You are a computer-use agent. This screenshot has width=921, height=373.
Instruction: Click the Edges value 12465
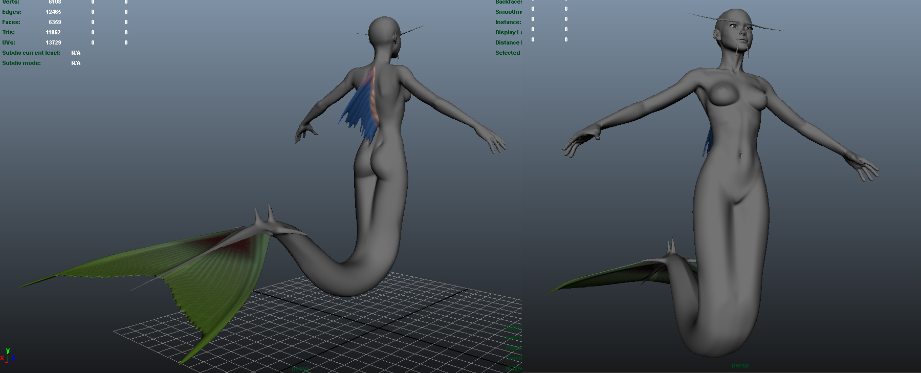(53, 12)
